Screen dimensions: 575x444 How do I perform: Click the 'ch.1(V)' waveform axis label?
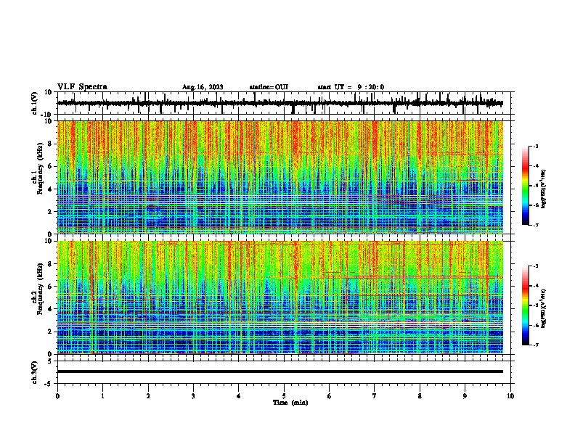35,103
